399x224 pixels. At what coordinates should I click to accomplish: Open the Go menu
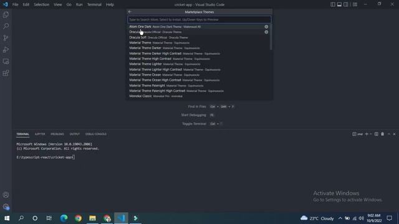tap(69, 4)
